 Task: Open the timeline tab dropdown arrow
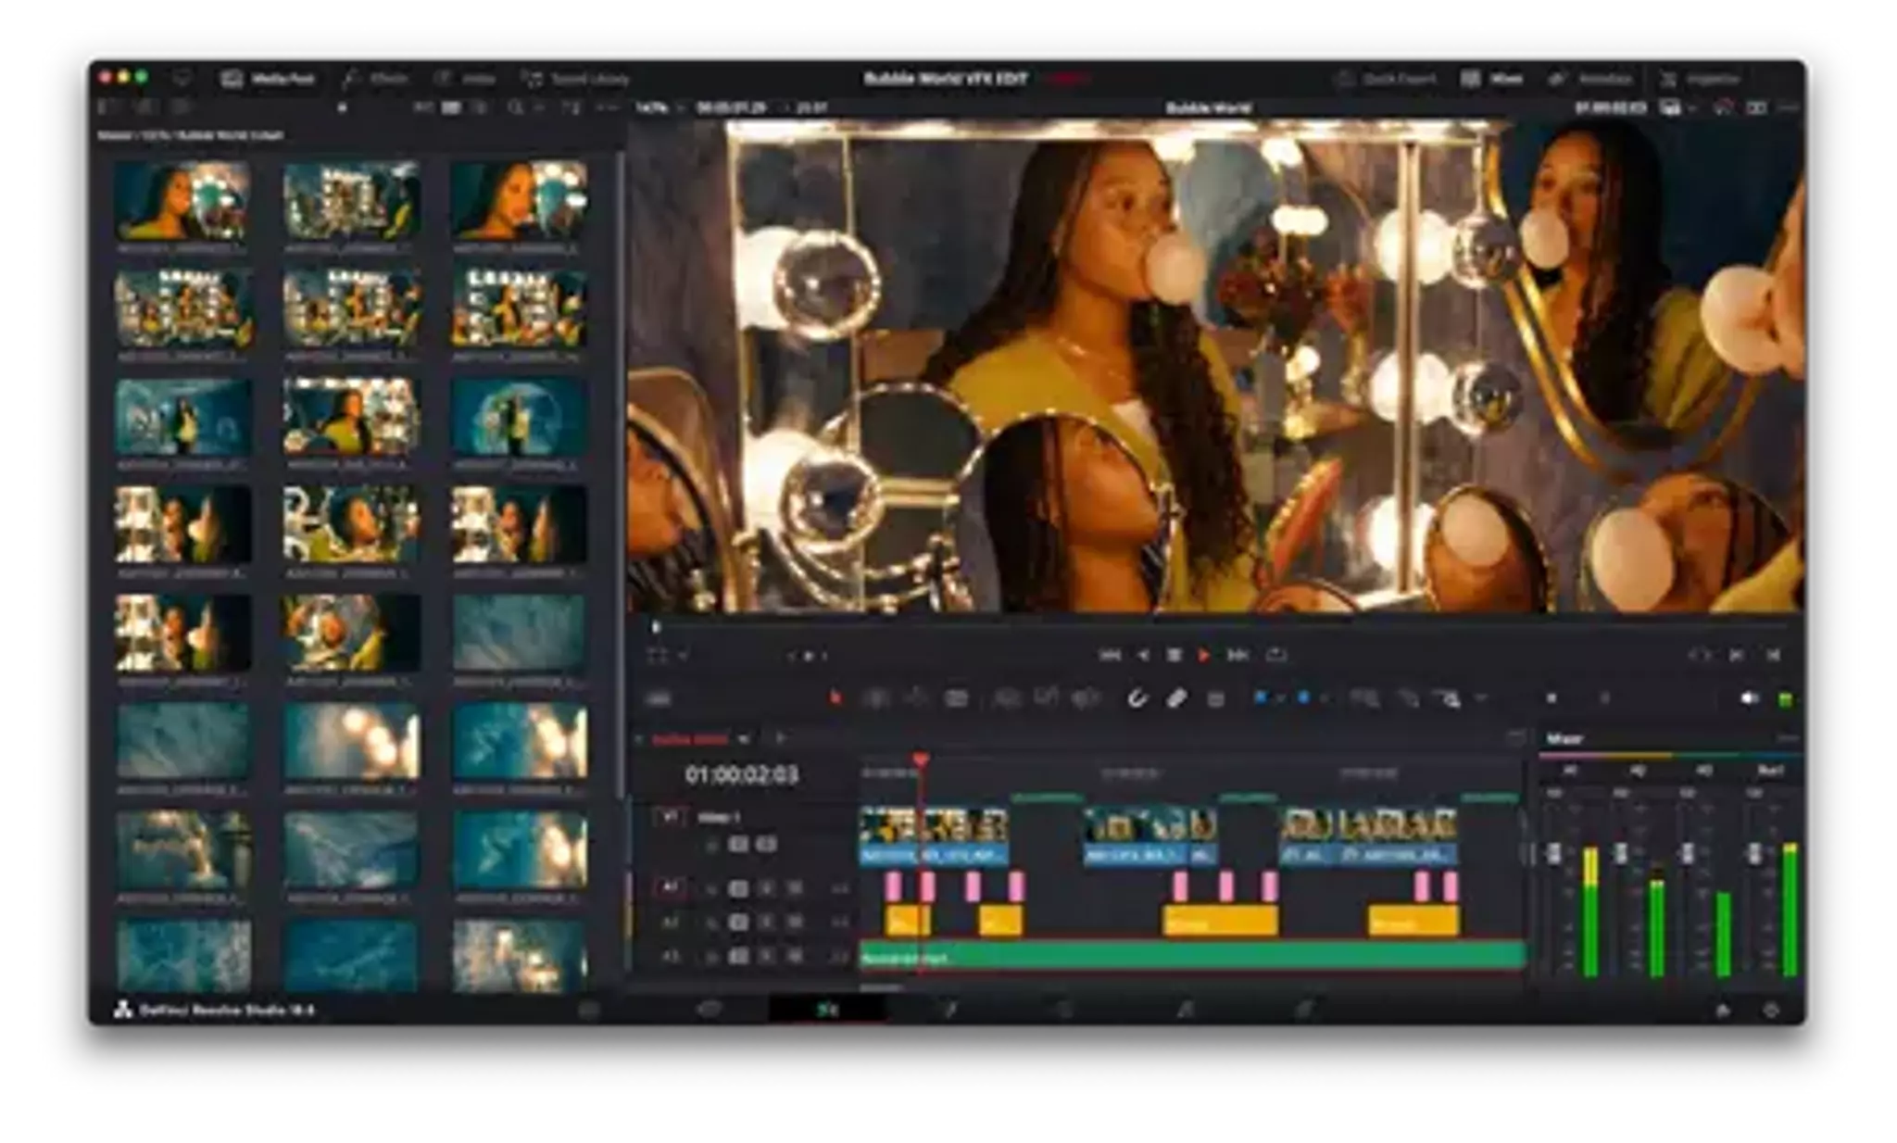(x=743, y=739)
